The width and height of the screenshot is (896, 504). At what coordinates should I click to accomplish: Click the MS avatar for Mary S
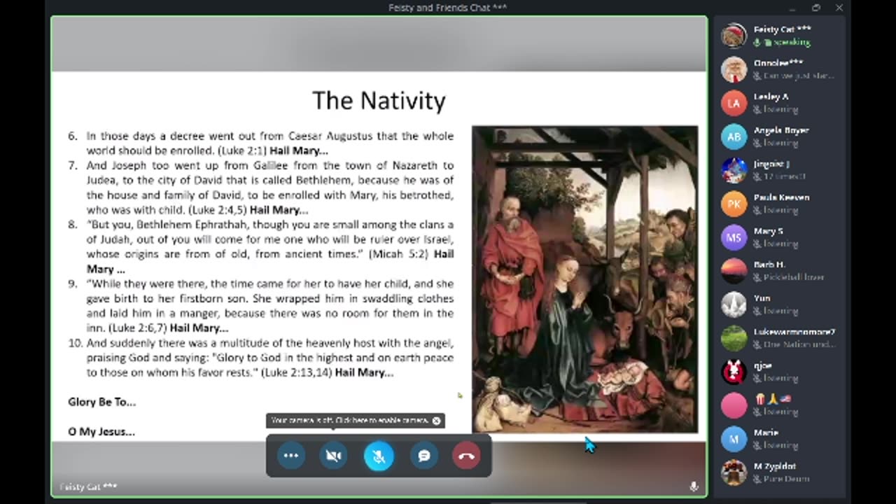734,237
